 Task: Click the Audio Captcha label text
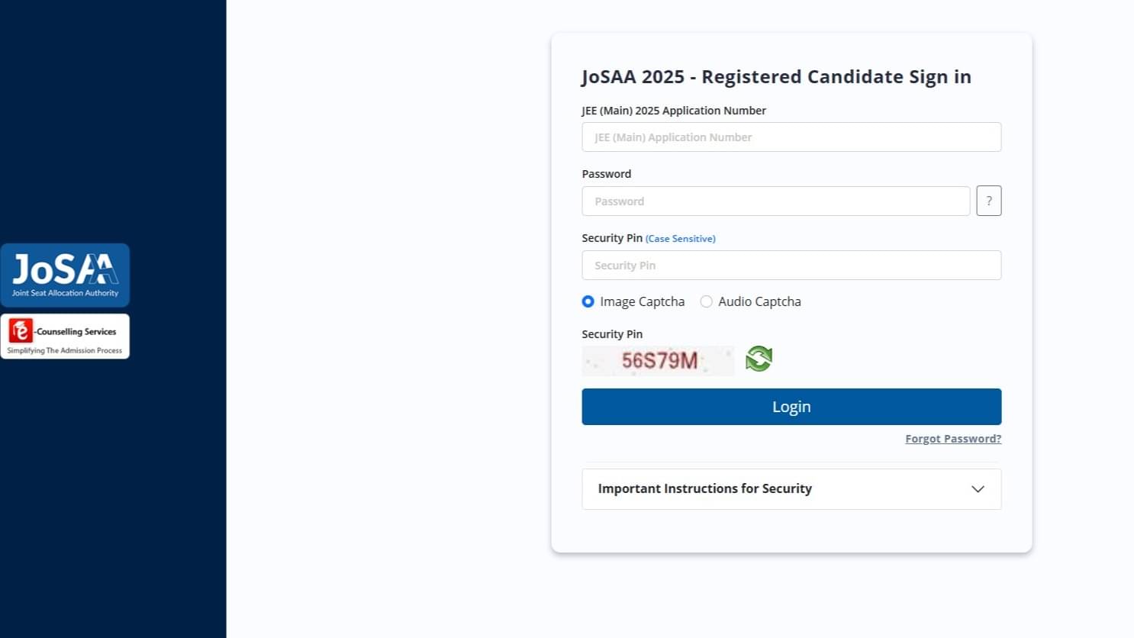click(760, 301)
